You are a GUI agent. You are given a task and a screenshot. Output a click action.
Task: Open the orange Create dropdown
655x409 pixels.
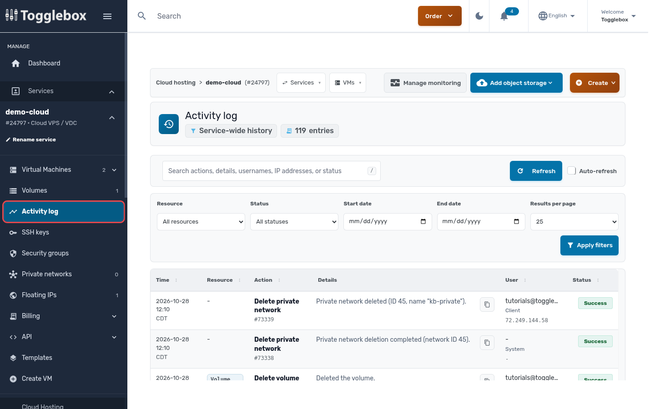(x=595, y=83)
